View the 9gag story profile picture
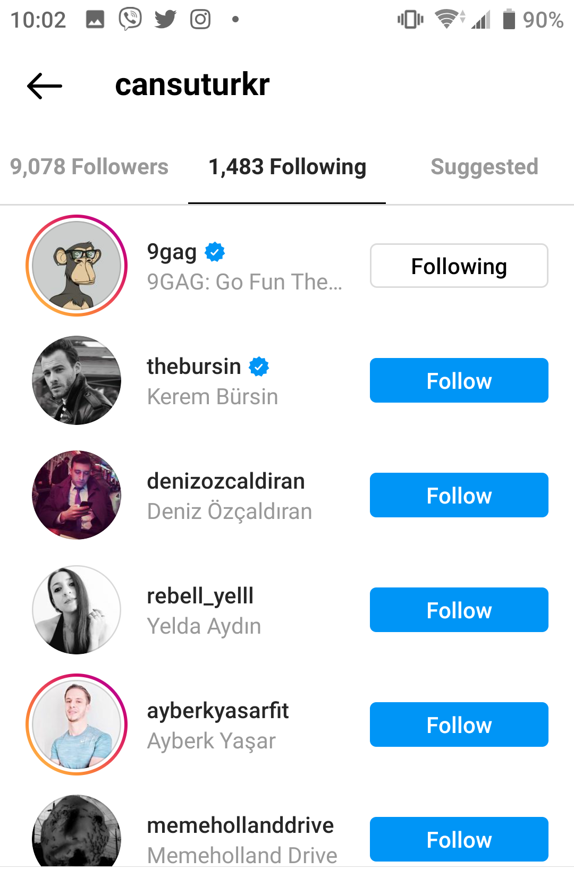The image size is (574, 878). (x=77, y=266)
